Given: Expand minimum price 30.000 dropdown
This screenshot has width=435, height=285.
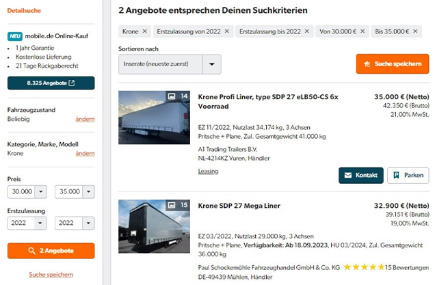Looking at the screenshot, I should (x=40, y=193).
